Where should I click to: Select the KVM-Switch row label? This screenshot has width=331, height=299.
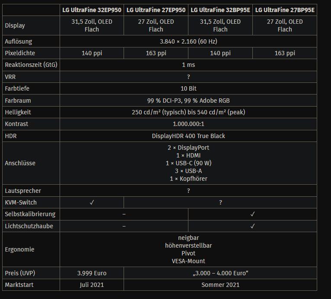click(x=21, y=202)
